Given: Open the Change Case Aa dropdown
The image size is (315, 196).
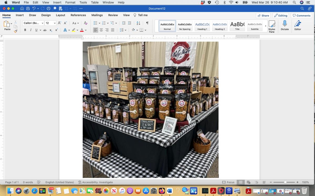Looking at the screenshot, I should coord(76,23).
